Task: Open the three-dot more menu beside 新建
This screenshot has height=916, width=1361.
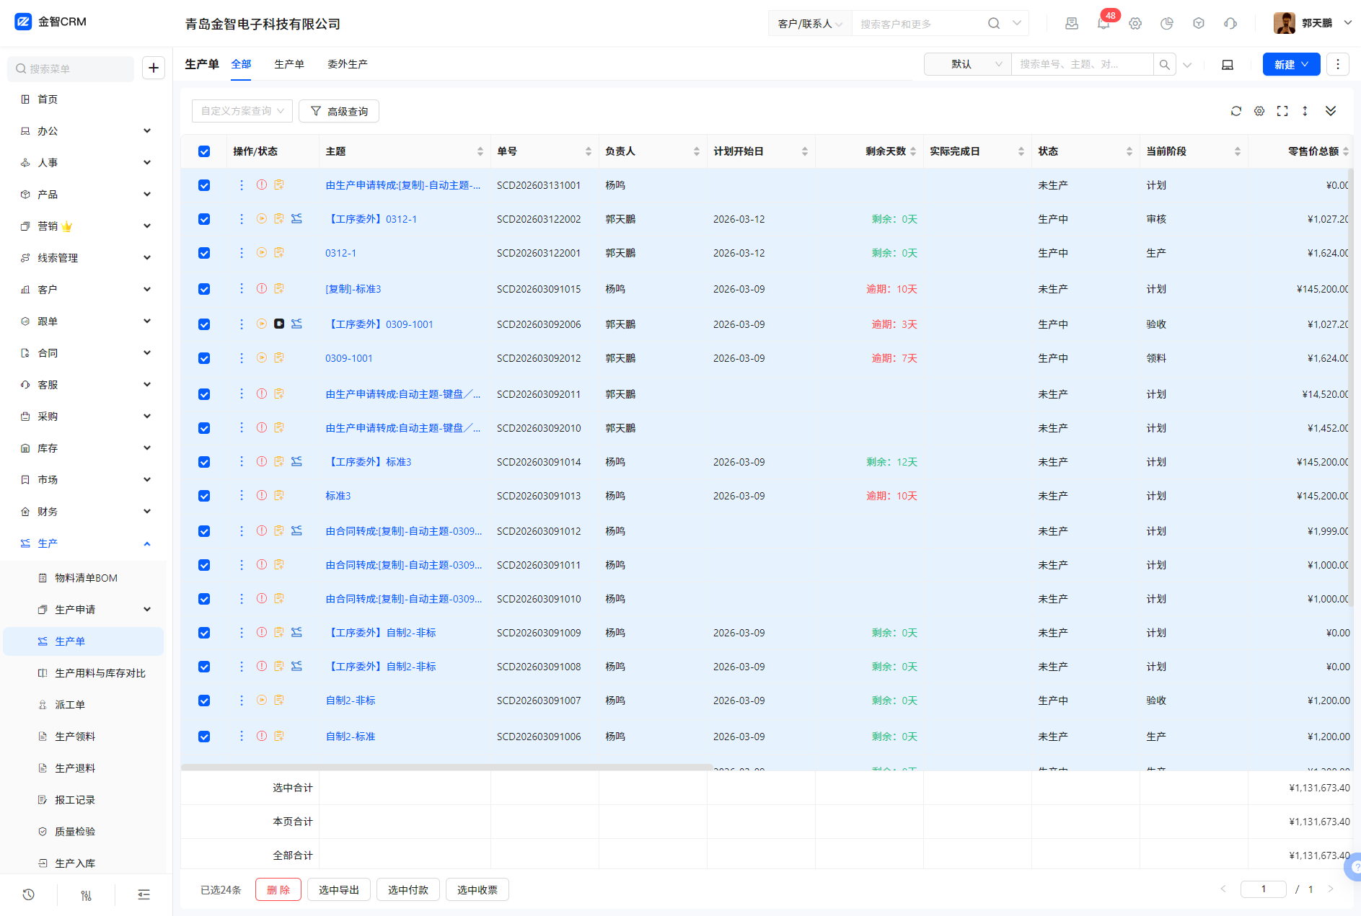Action: click(1338, 64)
